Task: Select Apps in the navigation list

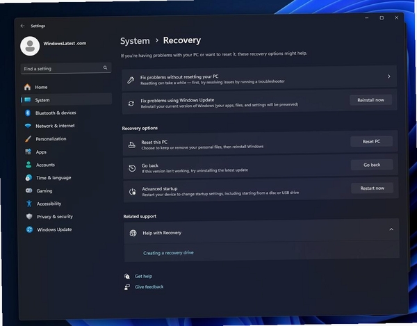Action: [67, 152]
